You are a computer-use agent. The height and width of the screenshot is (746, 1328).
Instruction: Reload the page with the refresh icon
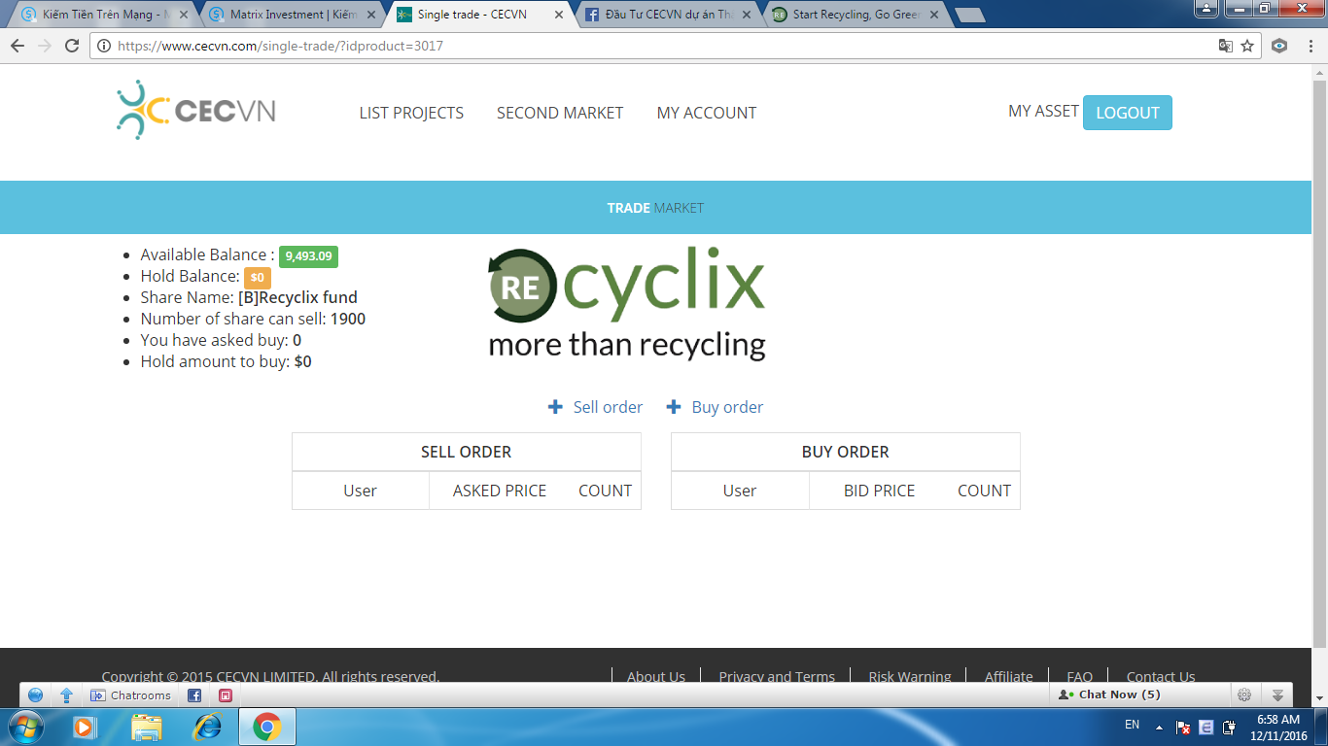point(71,46)
